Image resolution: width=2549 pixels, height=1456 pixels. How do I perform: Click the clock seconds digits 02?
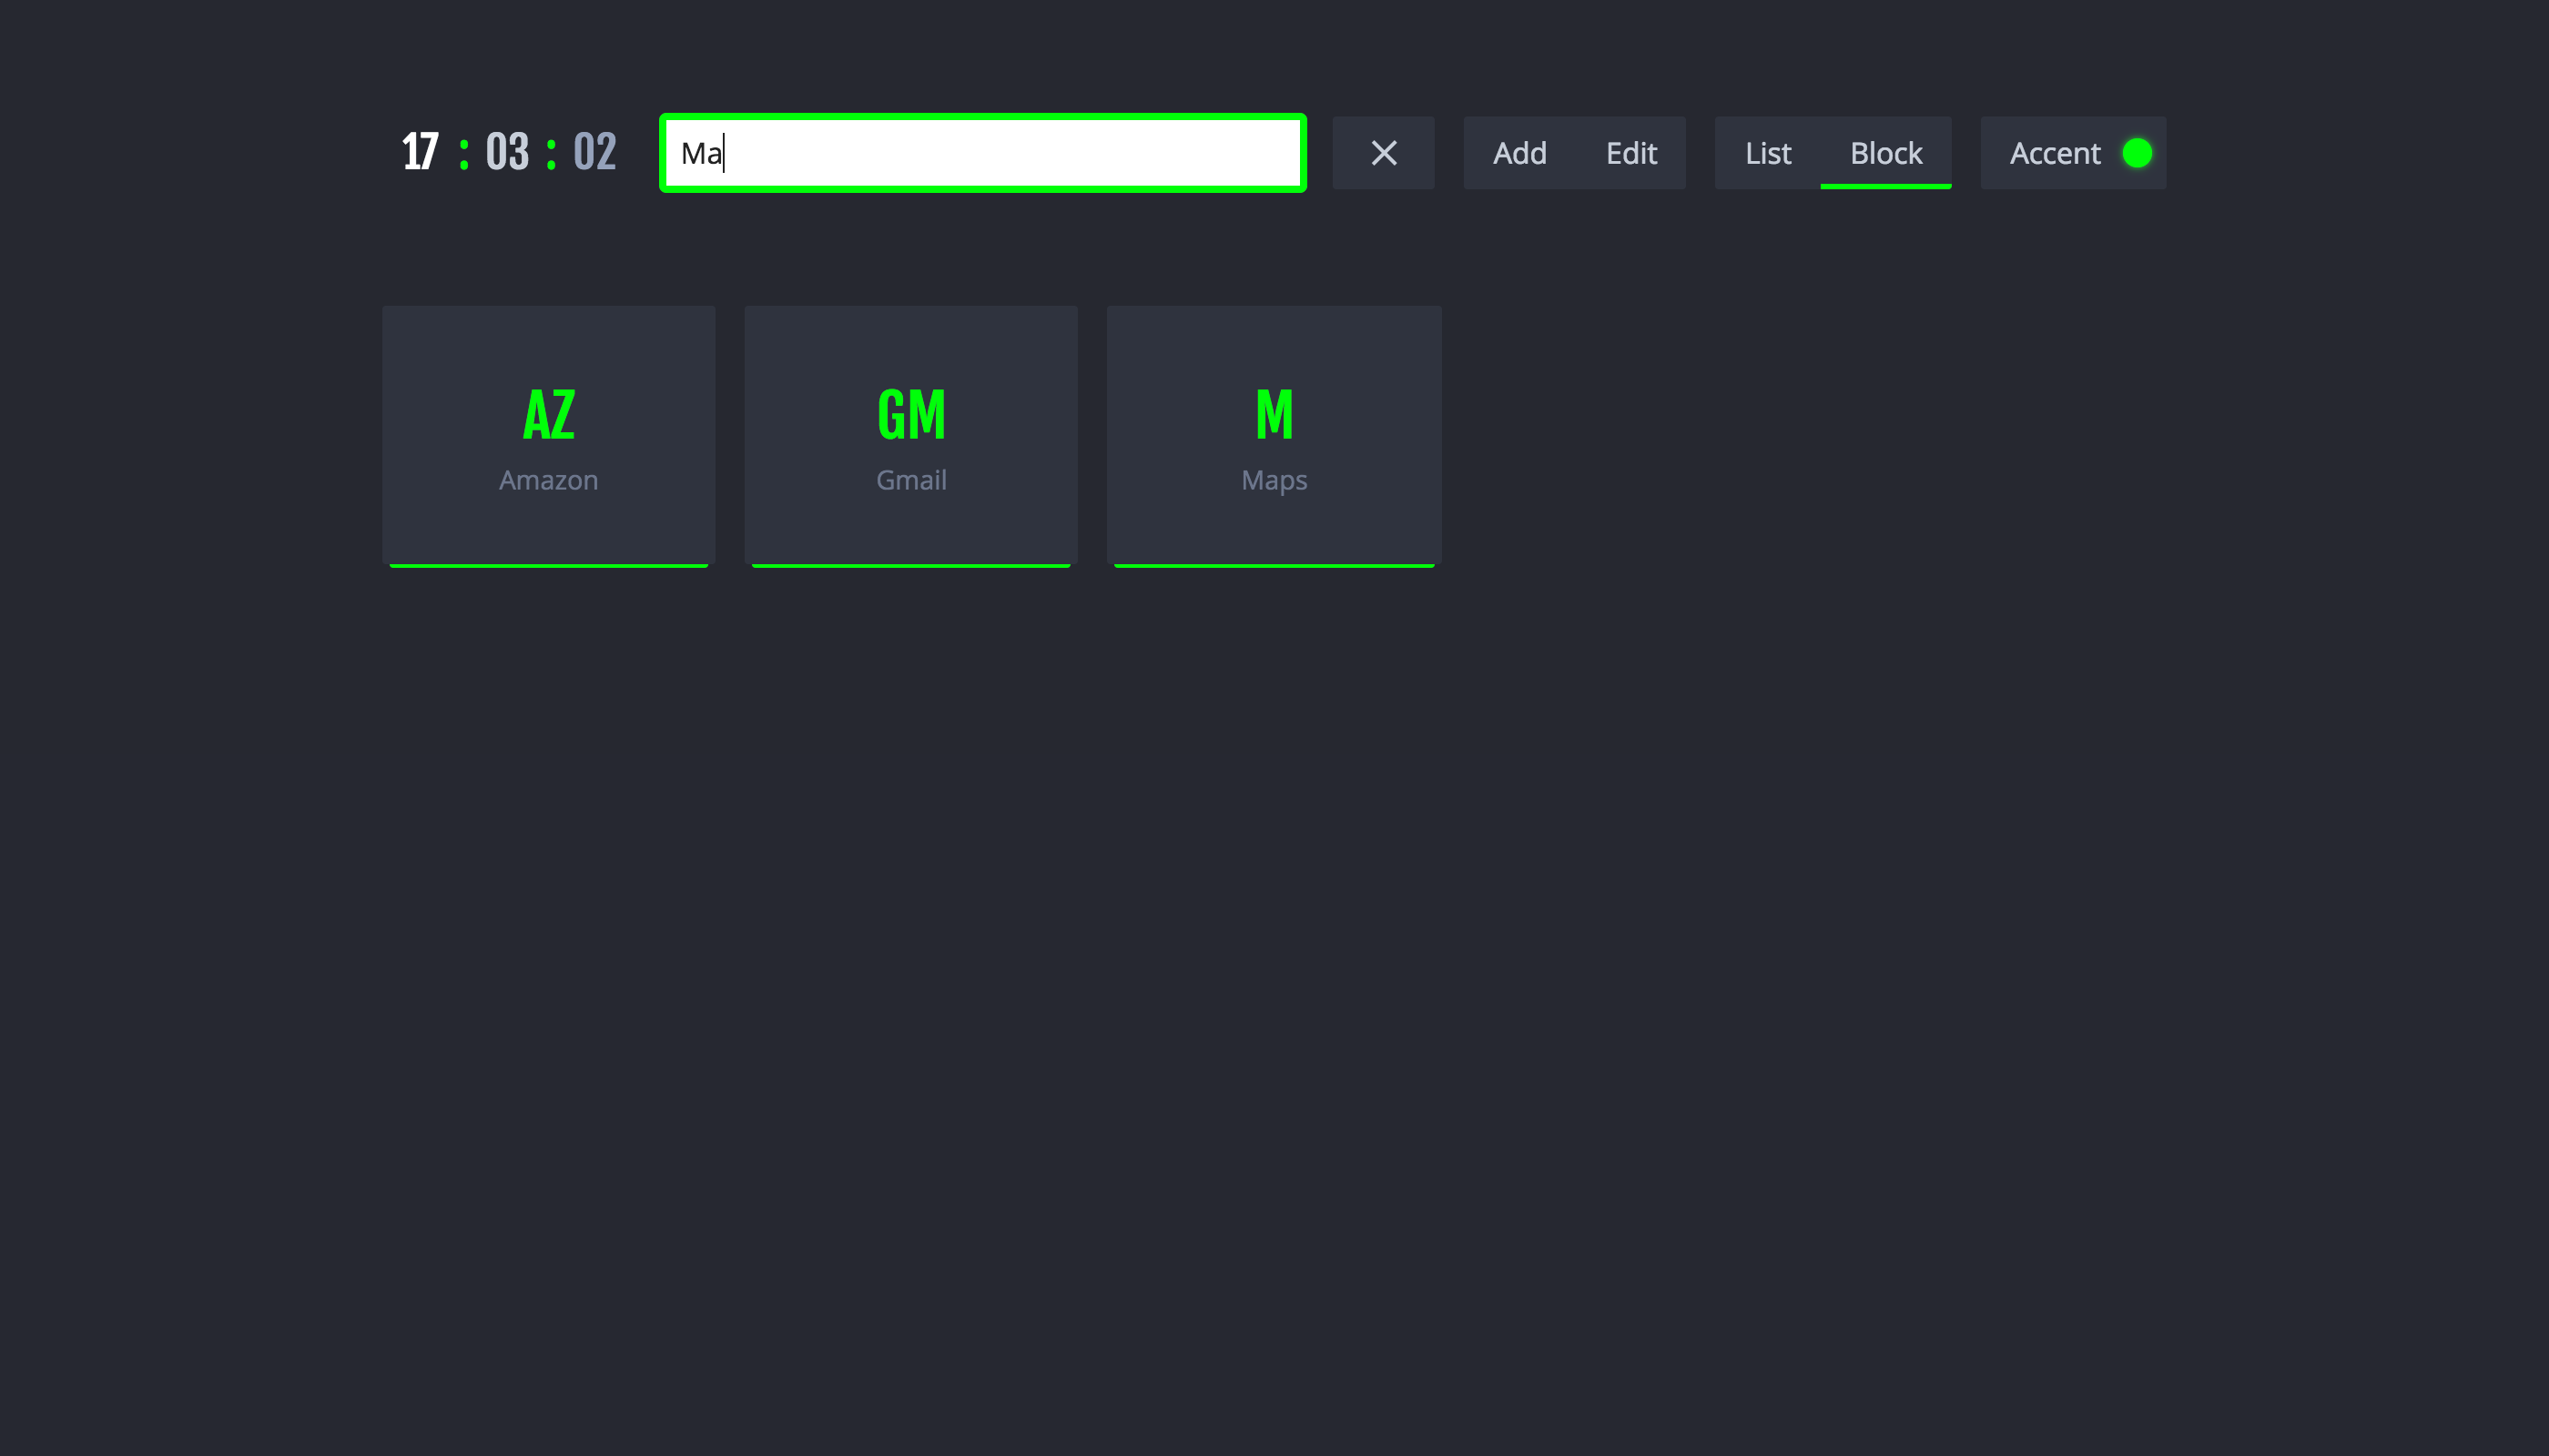click(594, 153)
